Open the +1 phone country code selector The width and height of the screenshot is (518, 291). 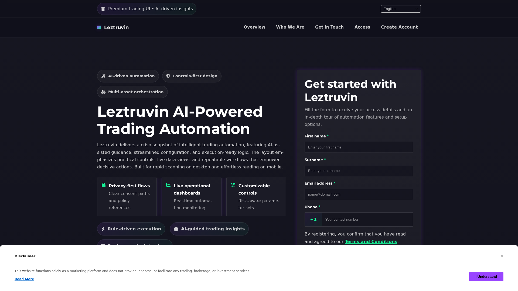313,219
